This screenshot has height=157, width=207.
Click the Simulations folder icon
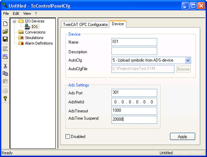pyautogui.click(x=21, y=38)
